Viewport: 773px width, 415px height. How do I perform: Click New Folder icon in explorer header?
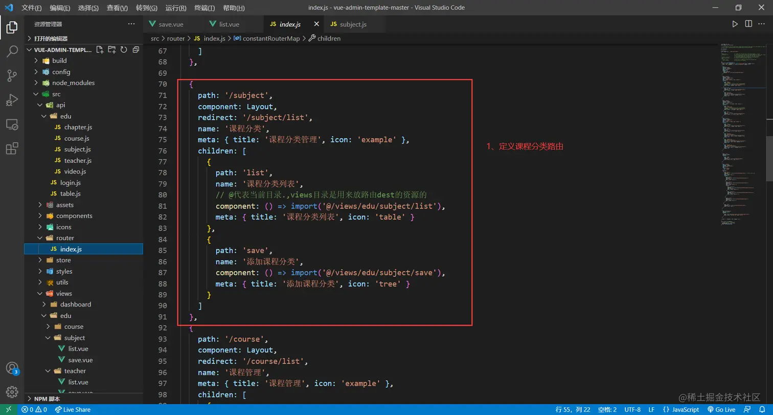click(x=111, y=50)
